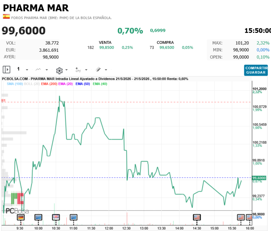Click the green 99,6000 price axis tag
This screenshot has height=231, width=271.
point(259,178)
